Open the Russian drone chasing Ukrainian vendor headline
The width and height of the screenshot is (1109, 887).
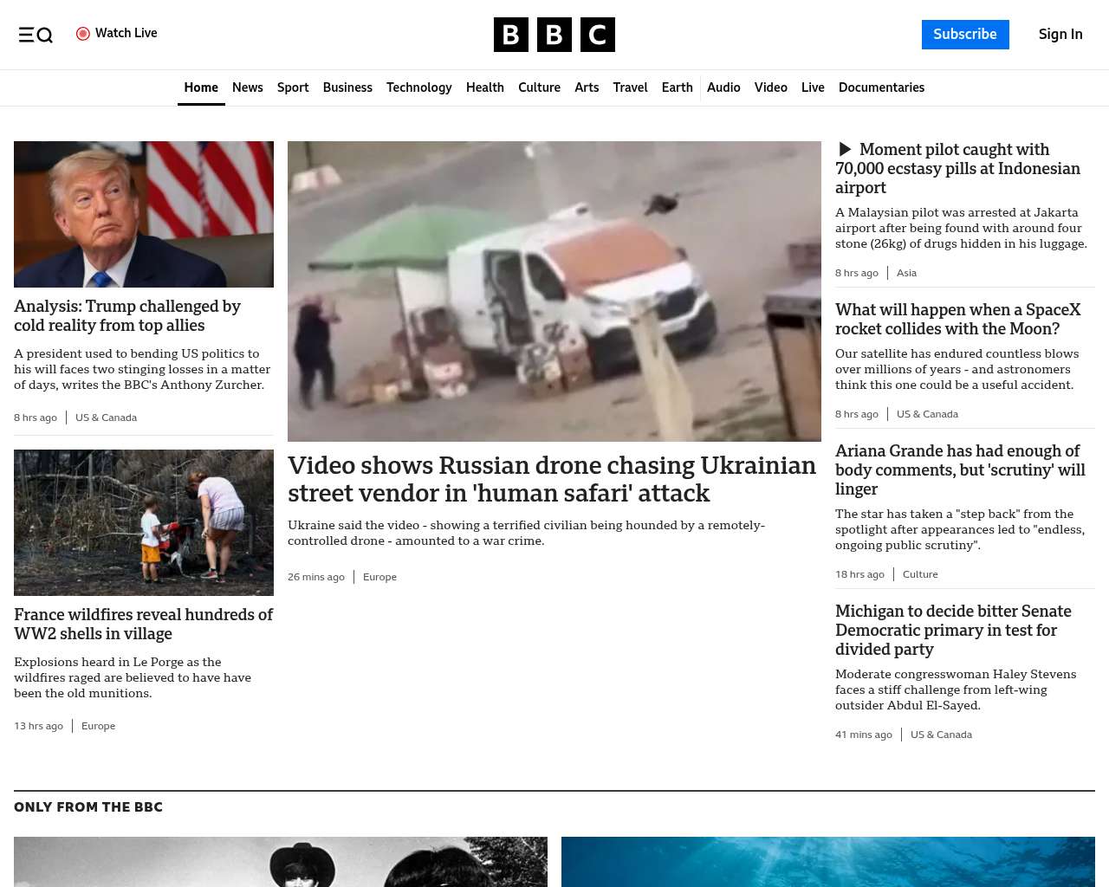552,479
